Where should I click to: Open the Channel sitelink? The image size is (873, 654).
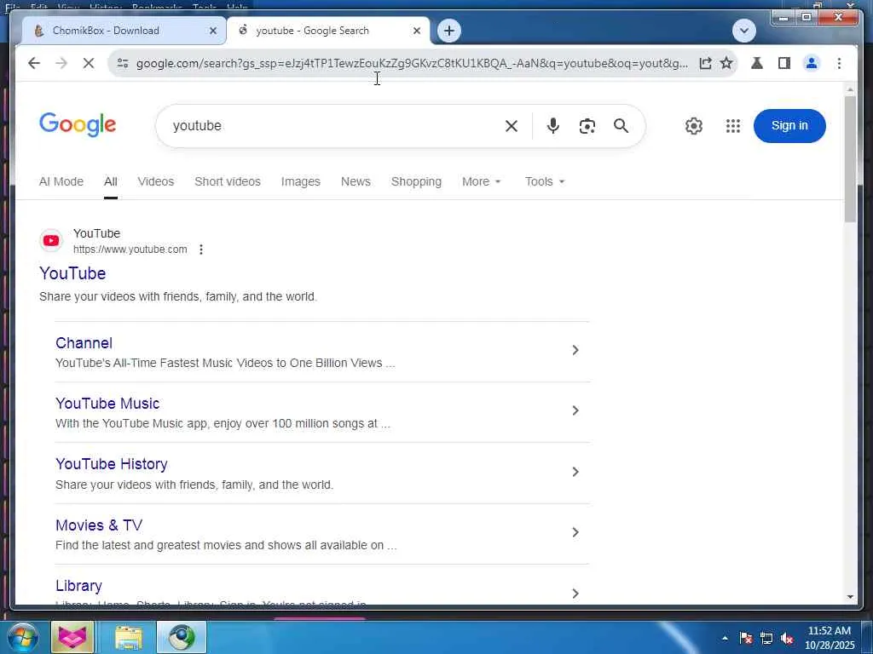point(84,343)
